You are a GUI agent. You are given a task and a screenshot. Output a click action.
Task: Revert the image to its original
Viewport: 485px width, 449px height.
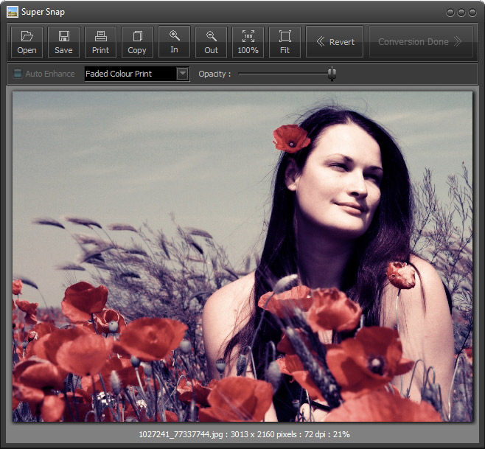click(x=335, y=42)
